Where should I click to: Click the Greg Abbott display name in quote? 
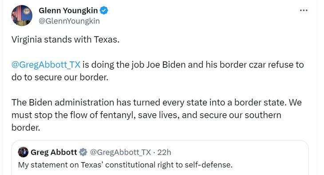pos(54,152)
